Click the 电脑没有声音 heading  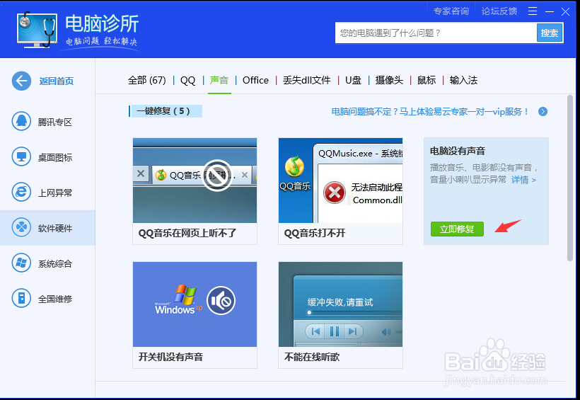point(457,151)
